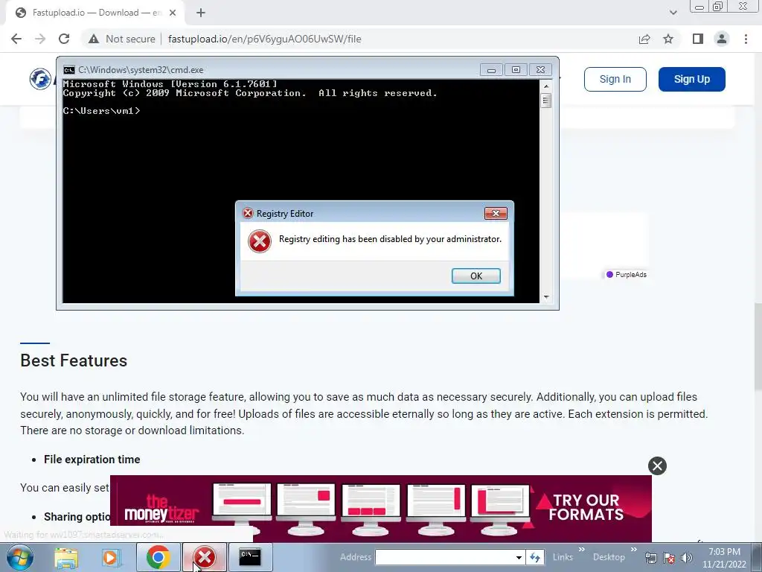The height and width of the screenshot is (572, 762).
Task: Click the cmd scrollbar thumb
Action: pos(546,101)
